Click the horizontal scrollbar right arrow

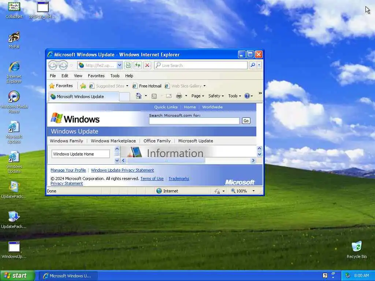click(253, 160)
